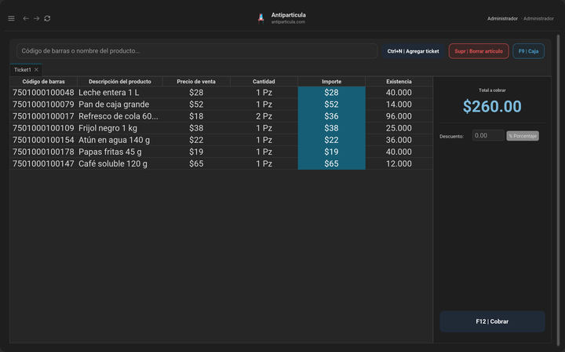Viewport: 565px width, 352px height.
Task: Open the hamburger menu icon
Action: [11, 18]
